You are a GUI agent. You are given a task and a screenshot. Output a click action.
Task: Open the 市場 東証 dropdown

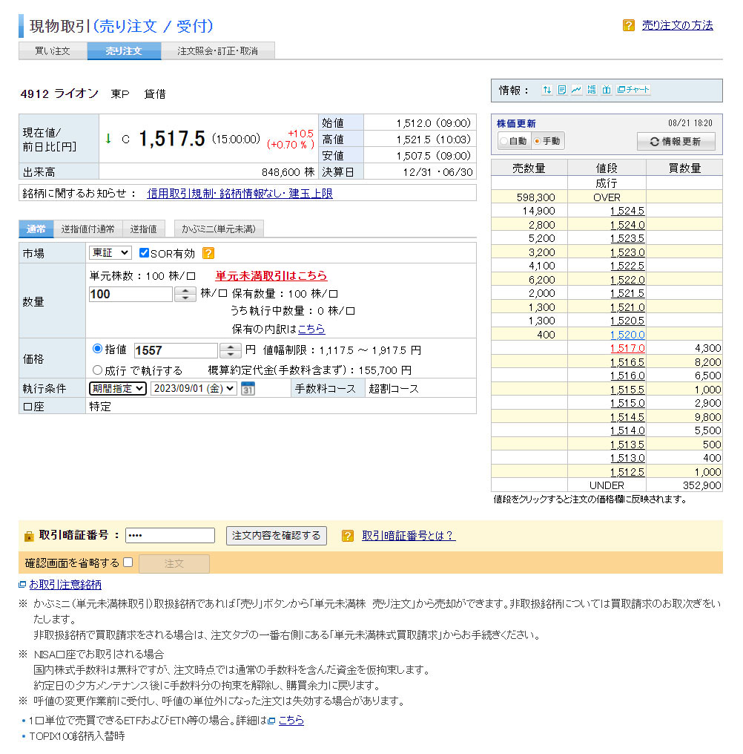(110, 253)
